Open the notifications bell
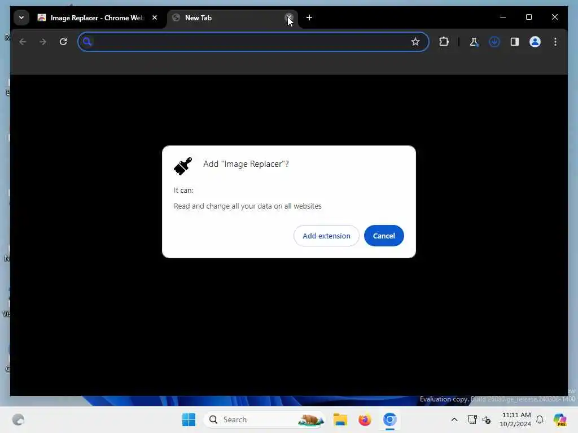This screenshot has height=433, width=578. [x=540, y=419]
